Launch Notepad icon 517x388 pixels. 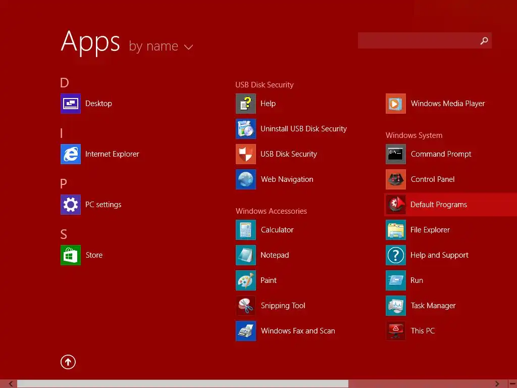pyautogui.click(x=246, y=255)
